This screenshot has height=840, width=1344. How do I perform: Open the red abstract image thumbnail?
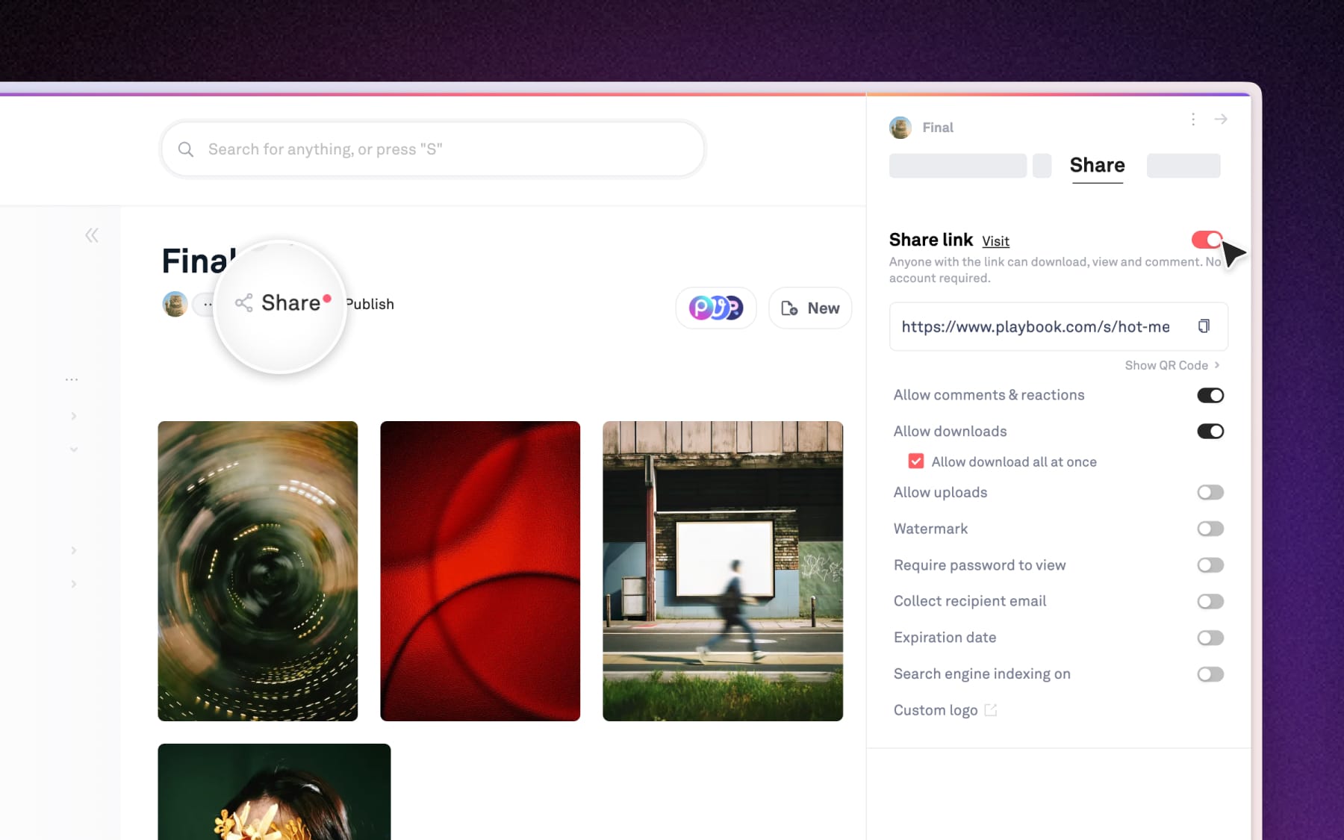coord(480,570)
